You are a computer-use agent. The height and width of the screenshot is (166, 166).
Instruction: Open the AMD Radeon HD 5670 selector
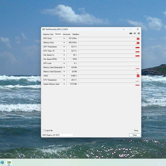[x=58, y=135]
